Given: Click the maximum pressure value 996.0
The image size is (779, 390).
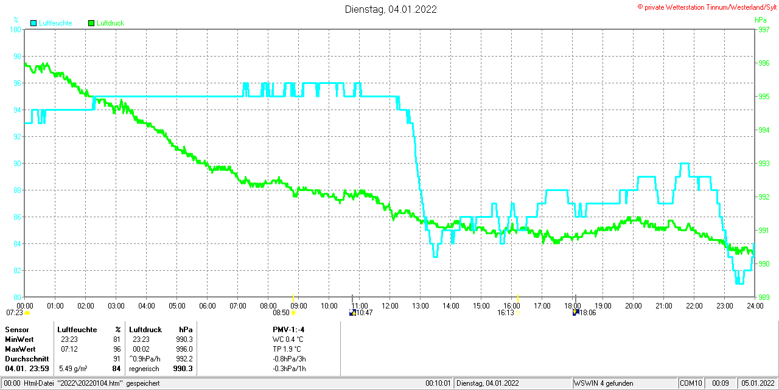Looking at the screenshot, I should click(x=184, y=349).
